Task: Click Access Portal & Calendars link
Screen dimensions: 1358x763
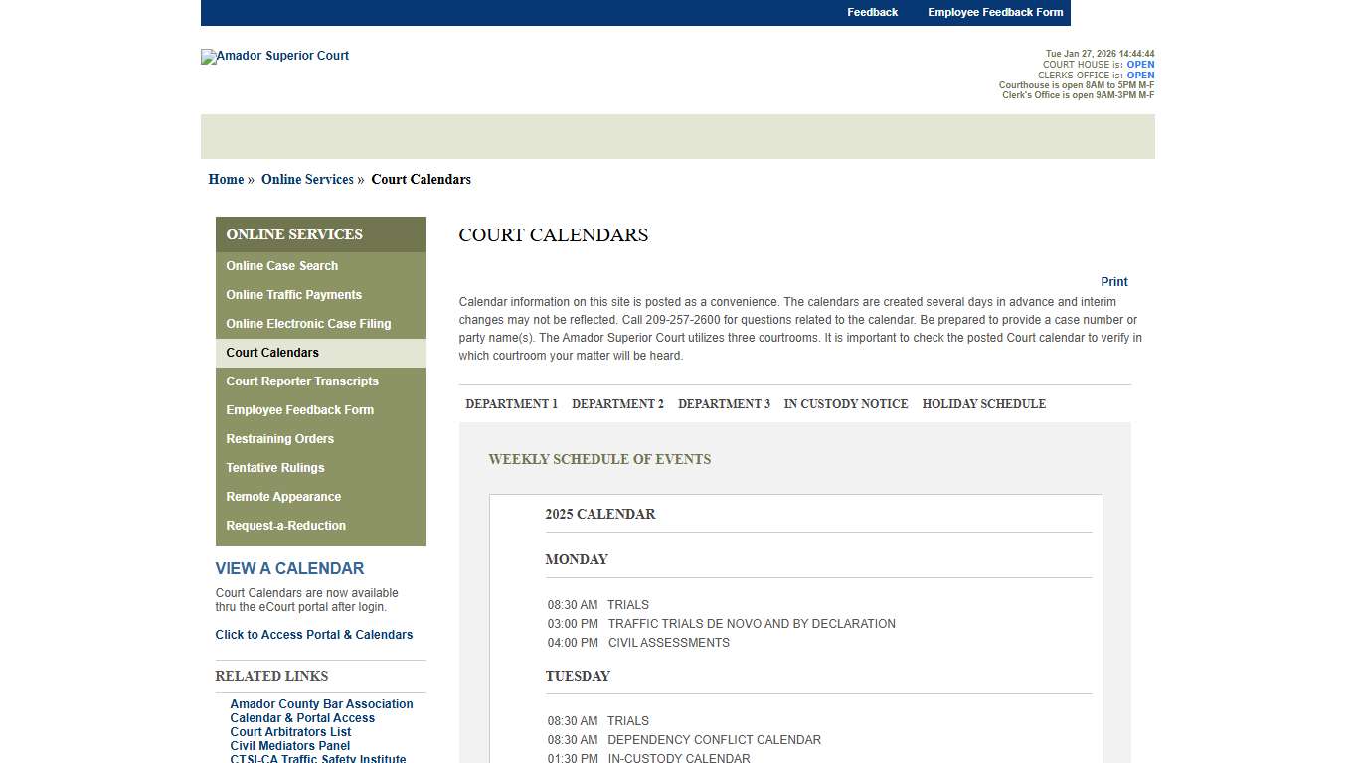Action: coord(314,634)
